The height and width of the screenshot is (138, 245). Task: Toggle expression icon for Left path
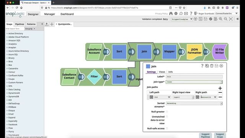click(151, 97)
